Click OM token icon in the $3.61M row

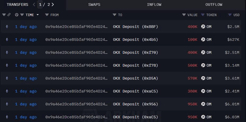203,78
